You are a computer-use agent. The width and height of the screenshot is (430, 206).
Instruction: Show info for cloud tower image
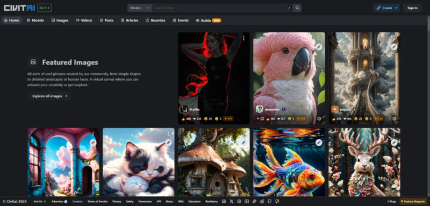pyautogui.click(x=394, y=118)
